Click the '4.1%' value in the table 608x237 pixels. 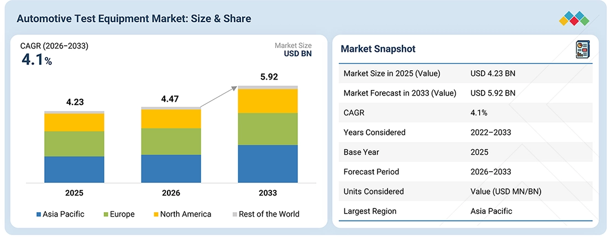click(479, 113)
